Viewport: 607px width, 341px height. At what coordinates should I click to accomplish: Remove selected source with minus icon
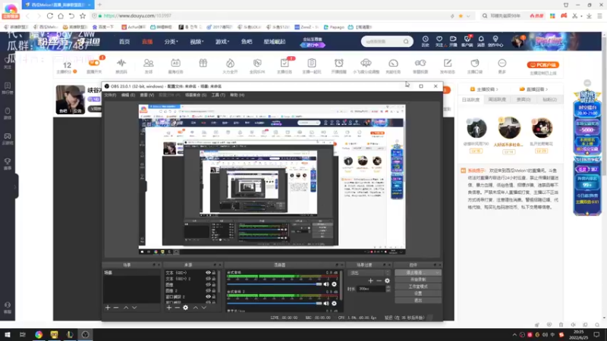coord(177,308)
